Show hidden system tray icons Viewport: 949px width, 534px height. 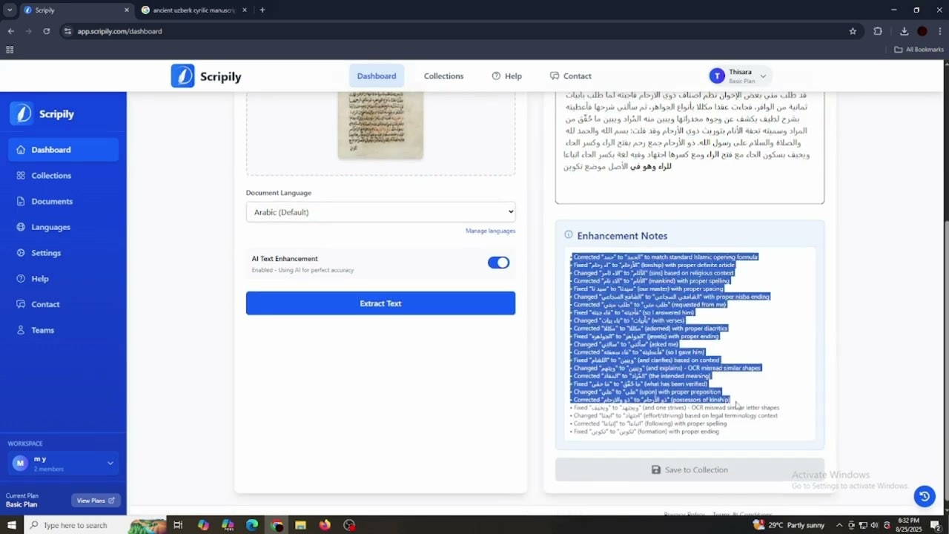click(840, 525)
